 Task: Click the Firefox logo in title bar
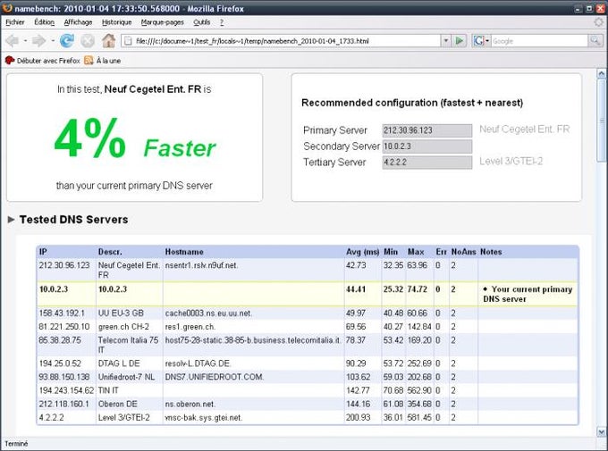coord(7,8)
